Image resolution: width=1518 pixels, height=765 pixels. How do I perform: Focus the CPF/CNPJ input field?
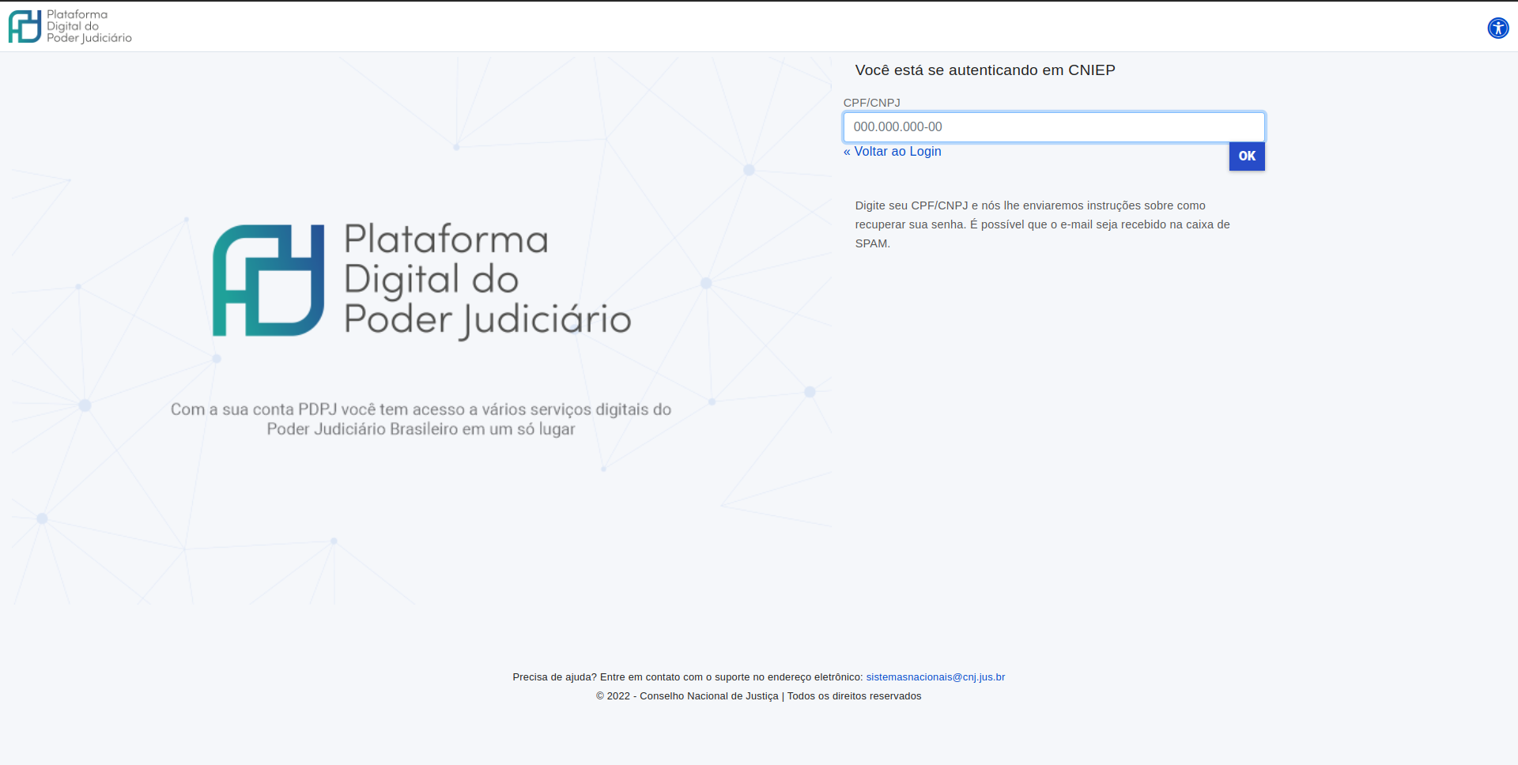coord(1054,127)
